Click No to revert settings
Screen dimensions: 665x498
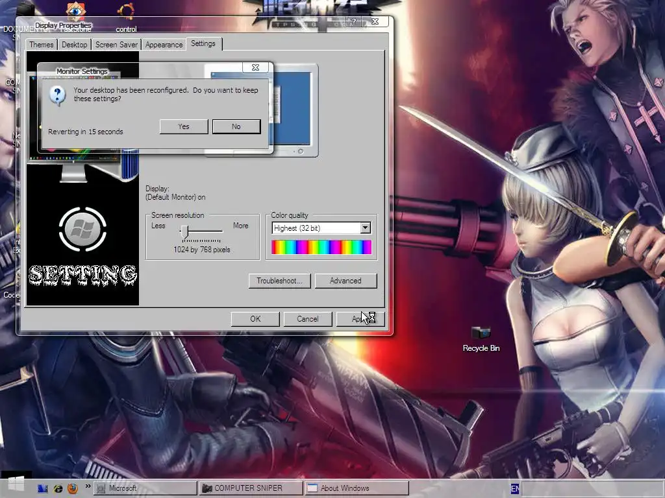236,126
